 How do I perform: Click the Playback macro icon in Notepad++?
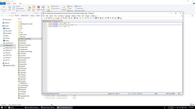tap(111, 18)
